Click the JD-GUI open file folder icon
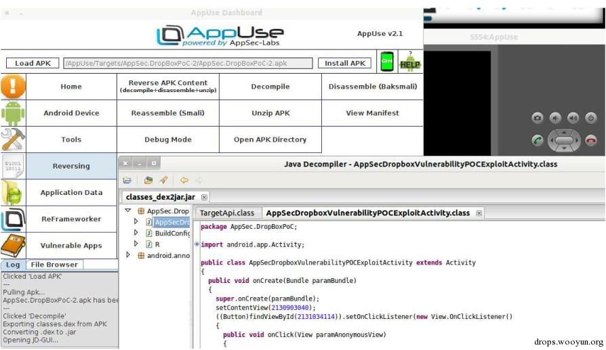 coord(127,180)
